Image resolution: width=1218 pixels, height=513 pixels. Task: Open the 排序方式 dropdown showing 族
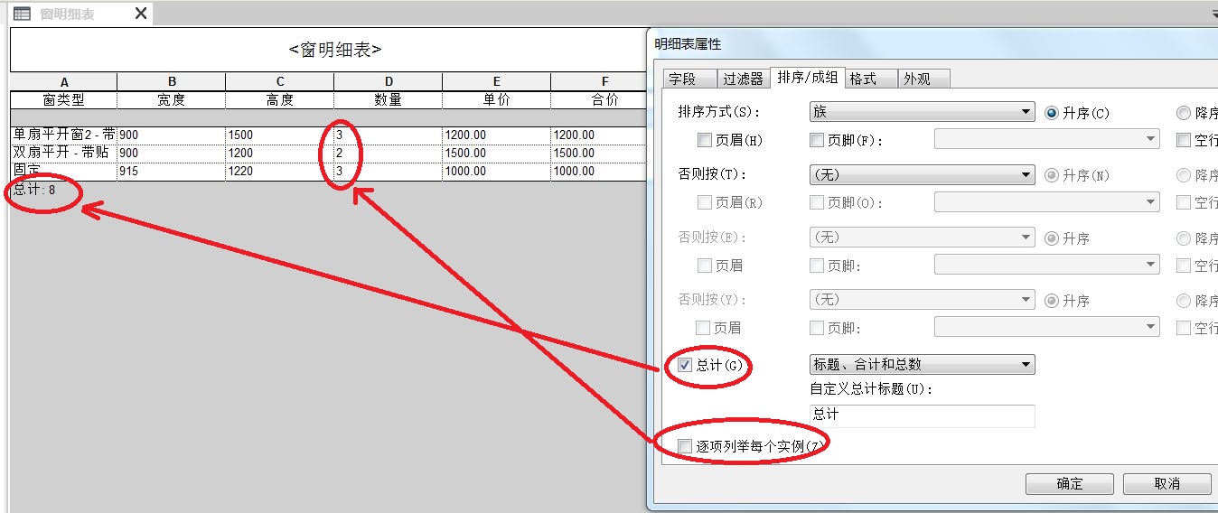922,112
